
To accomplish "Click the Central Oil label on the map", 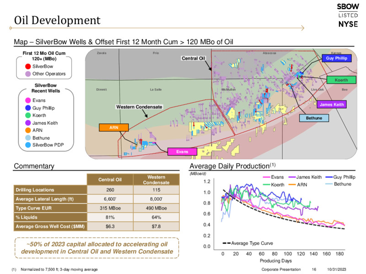I will (193, 58).
